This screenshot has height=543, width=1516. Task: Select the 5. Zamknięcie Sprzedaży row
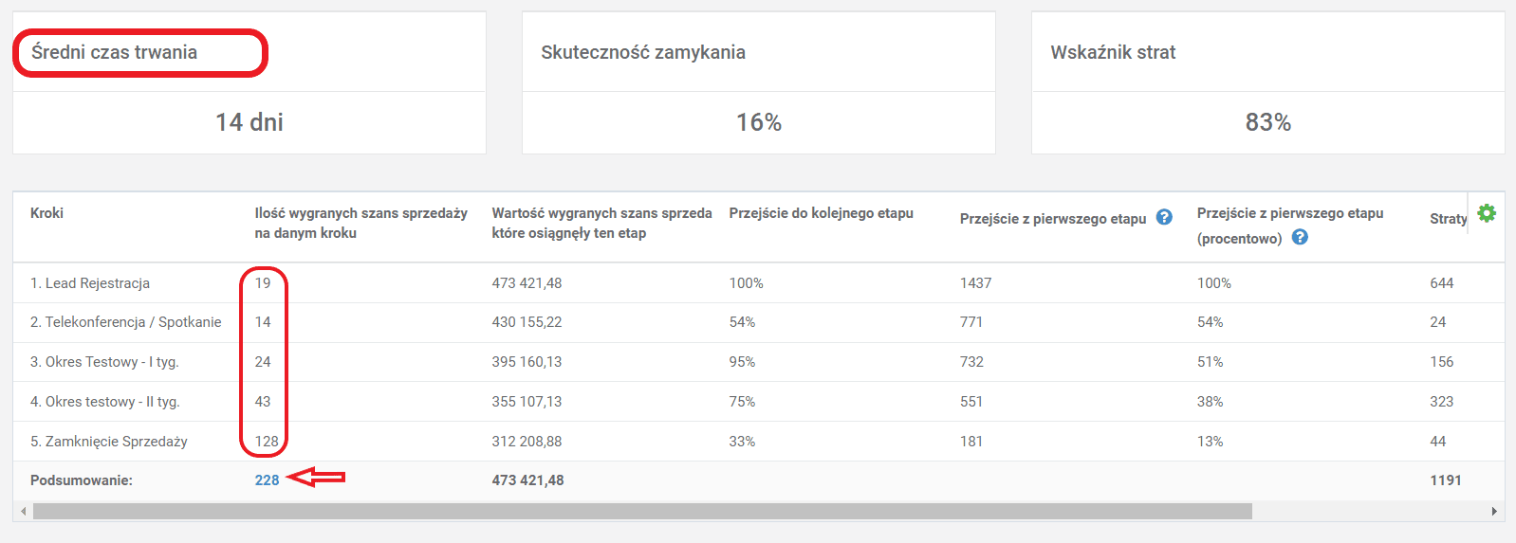point(109,442)
